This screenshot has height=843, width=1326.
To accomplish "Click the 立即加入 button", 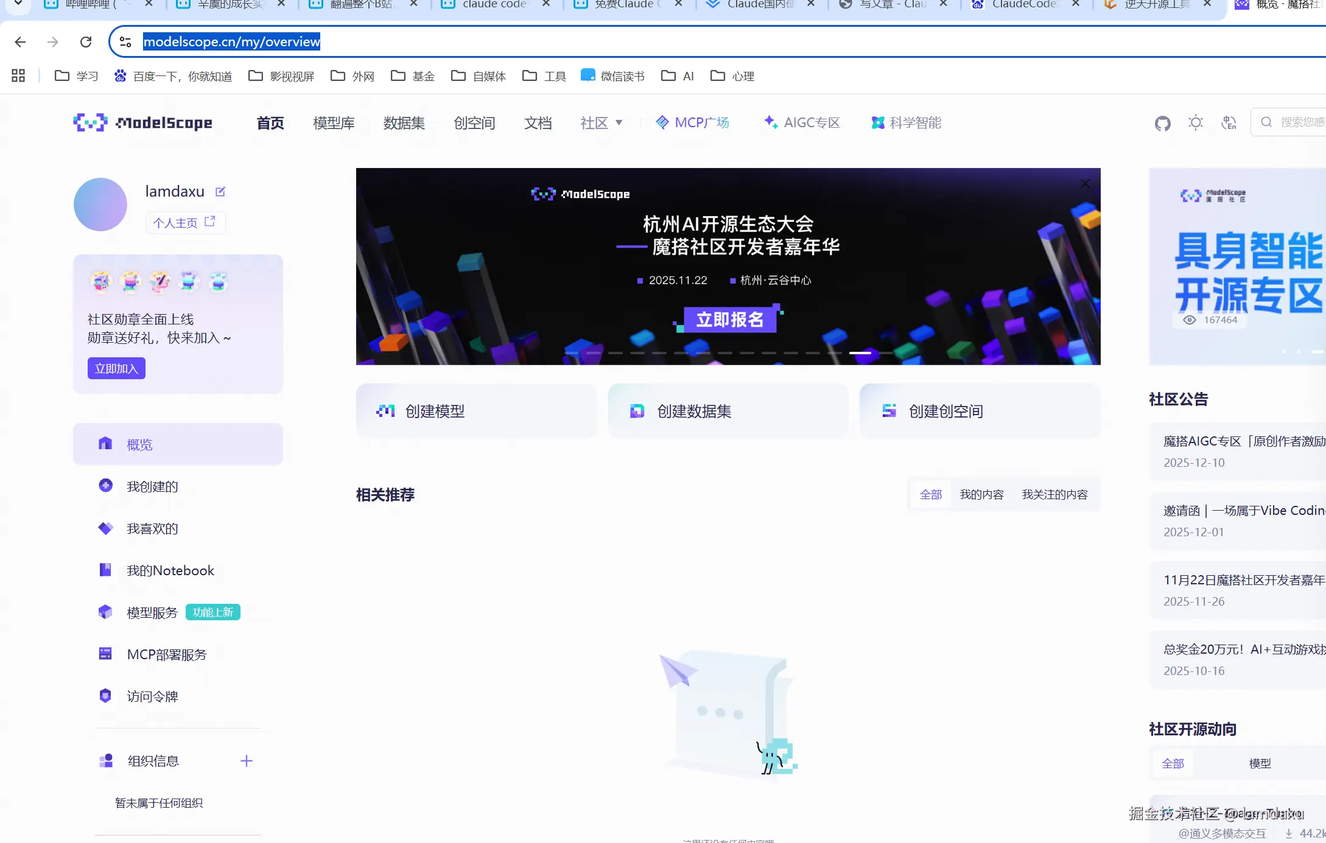I will (x=116, y=368).
